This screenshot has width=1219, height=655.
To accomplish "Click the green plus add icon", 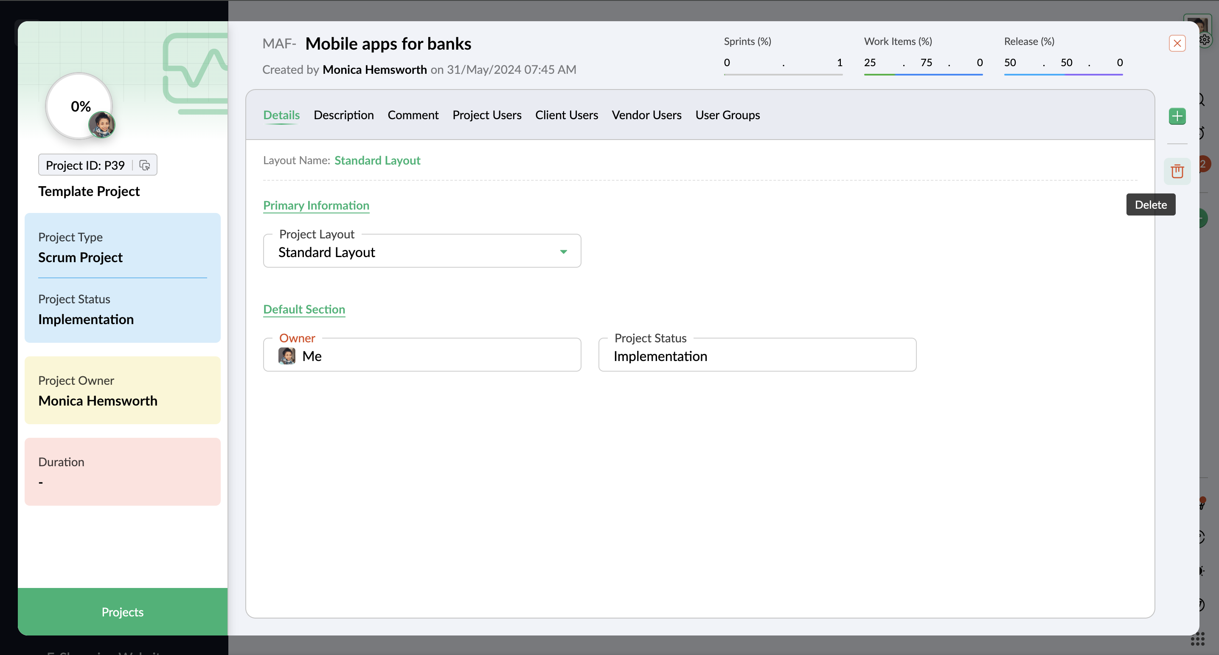I will tap(1177, 116).
